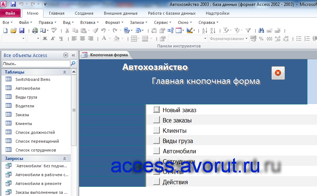Screen dimensions: 317x196
Task: Click the Поиск search field
Action: pos(36,64)
